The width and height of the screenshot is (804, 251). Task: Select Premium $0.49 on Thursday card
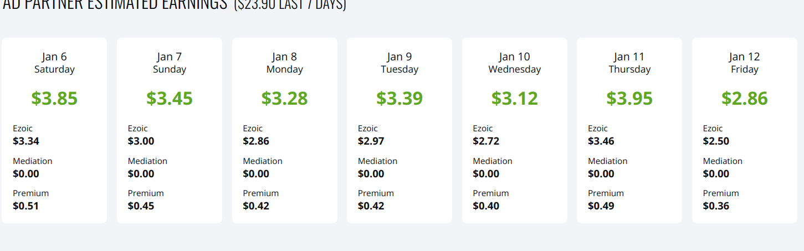click(x=601, y=206)
